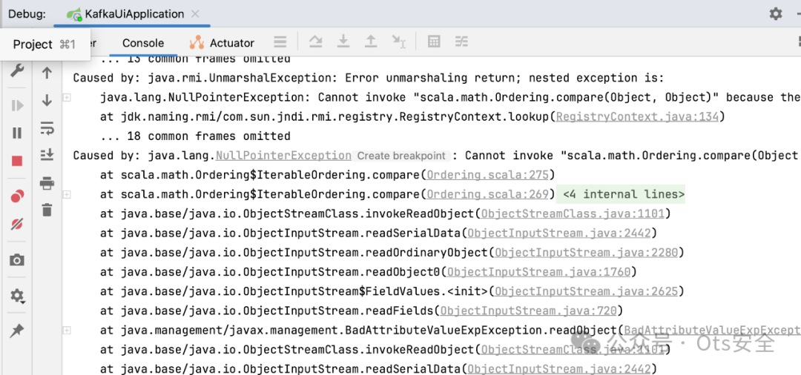The width and height of the screenshot is (801, 375).
Task: Stop the debug session red square
Action: tap(17, 162)
